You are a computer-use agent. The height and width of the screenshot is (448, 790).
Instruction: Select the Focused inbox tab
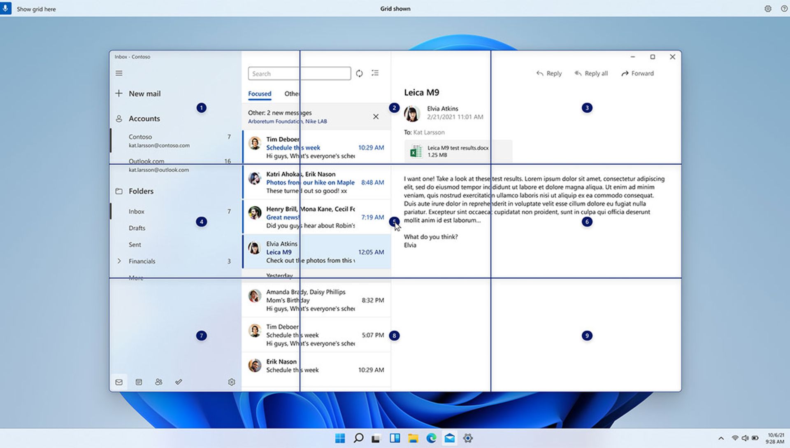point(260,93)
